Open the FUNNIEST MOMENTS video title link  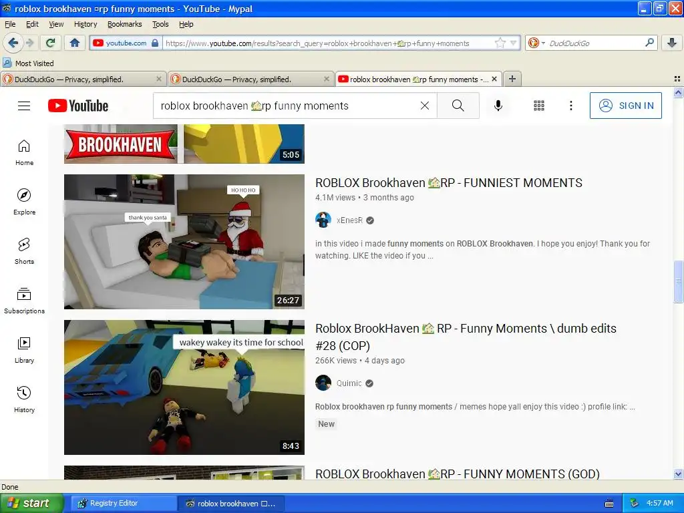point(448,183)
